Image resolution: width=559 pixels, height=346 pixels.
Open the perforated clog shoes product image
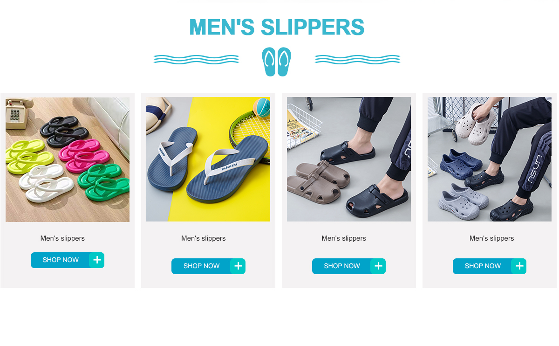[x=490, y=159]
